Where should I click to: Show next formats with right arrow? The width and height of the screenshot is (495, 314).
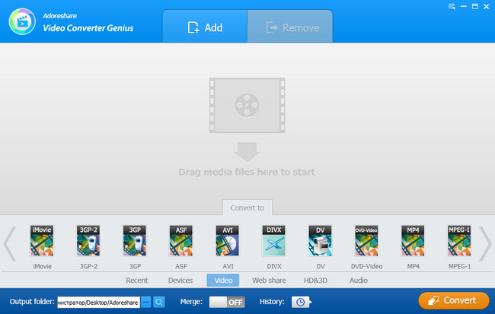pos(485,244)
